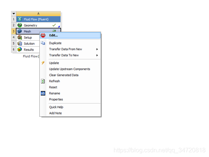Click the Mesh cell blue cube icon
This screenshot has width=209, height=157.
(x=20, y=31)
